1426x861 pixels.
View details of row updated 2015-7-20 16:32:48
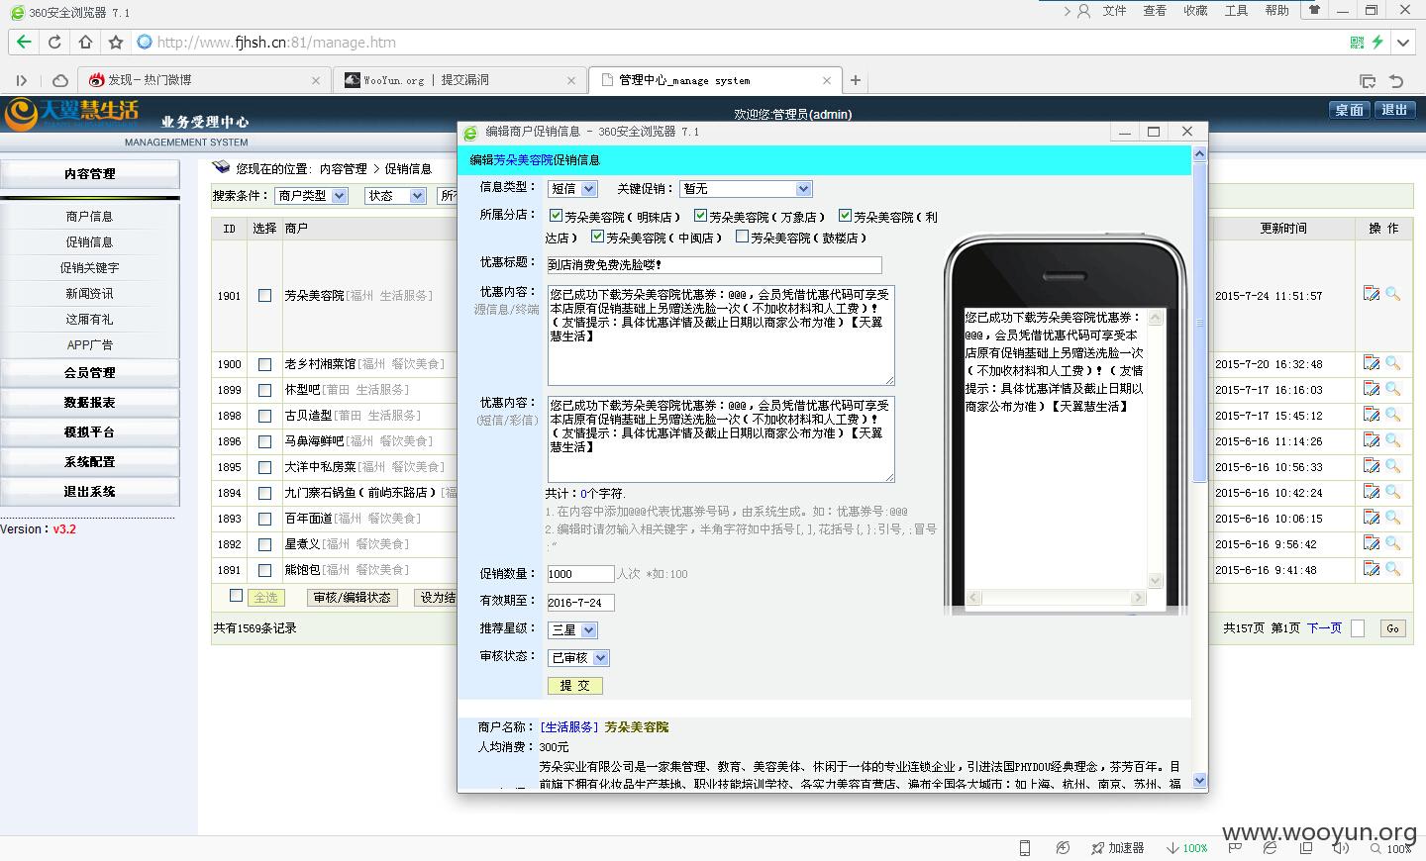[1393, 363]
